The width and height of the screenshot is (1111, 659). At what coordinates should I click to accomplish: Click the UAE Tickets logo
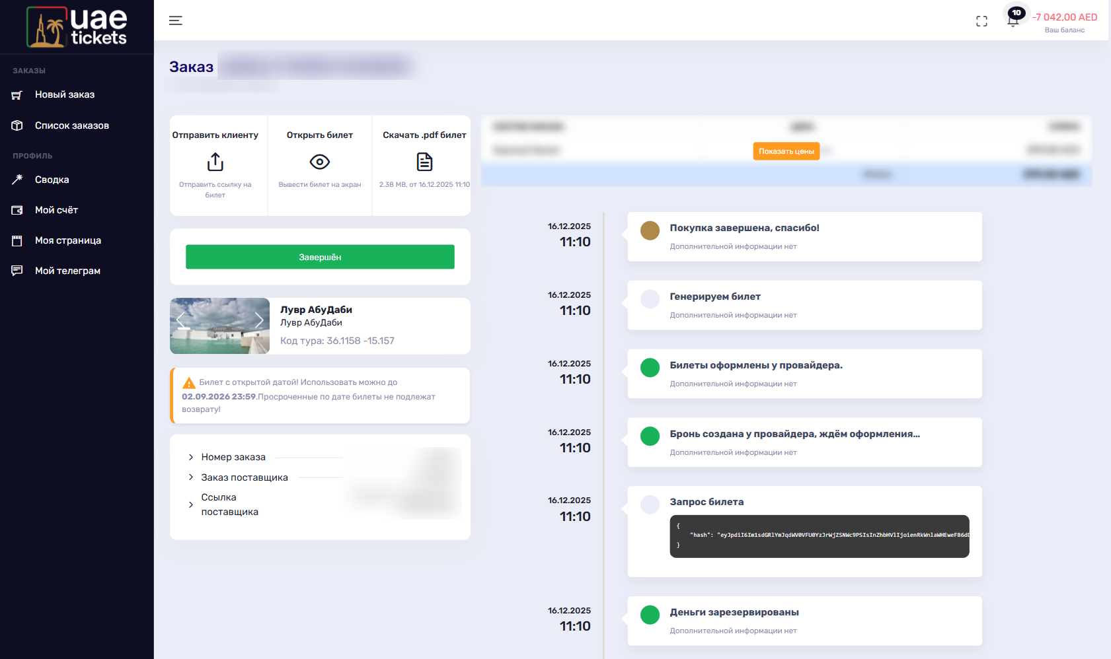tap(77, 27)
